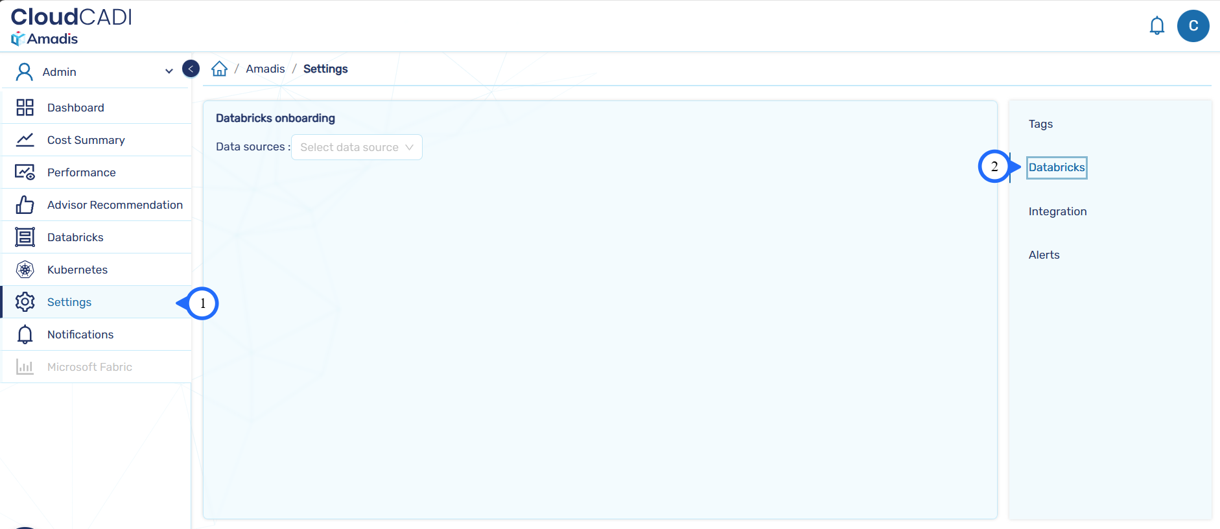Image resolution: width=1220 pixels, height=529 pixels.
Task: Click the Advisor Recommendation thumbs-up icon
Action: tap(25, 205)
